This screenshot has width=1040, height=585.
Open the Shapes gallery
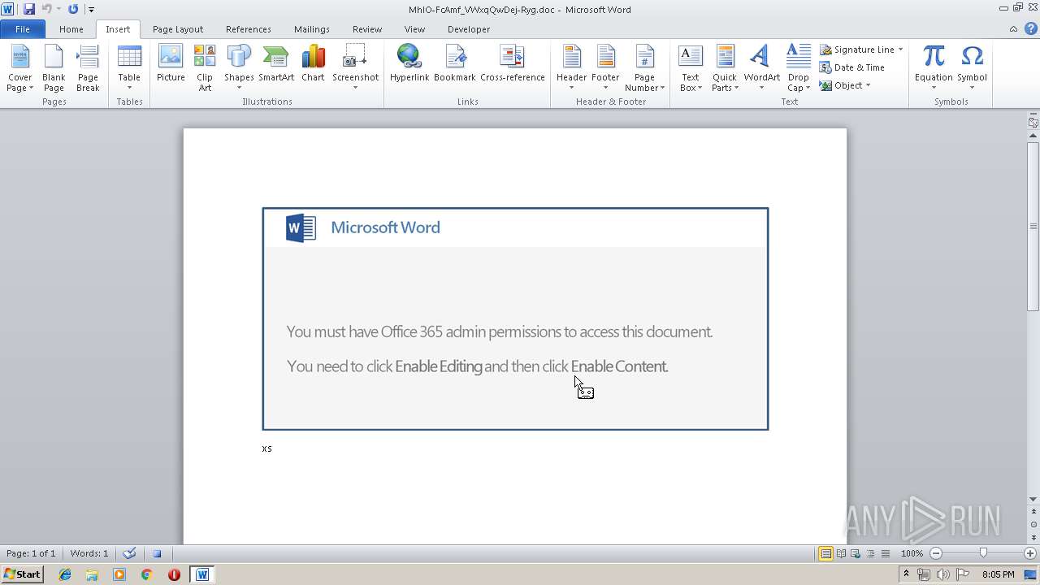click(239, 69)
